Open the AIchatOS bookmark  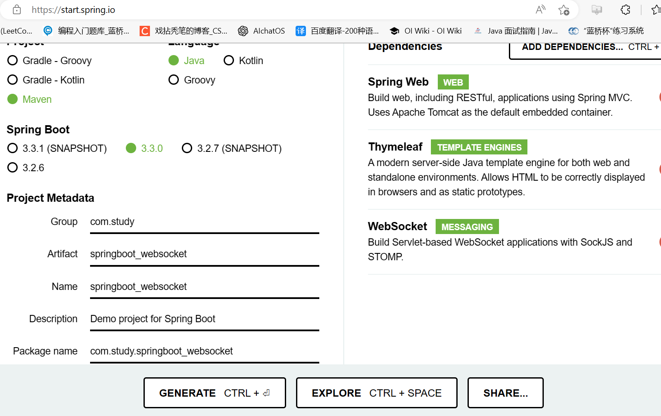[261, 31]
